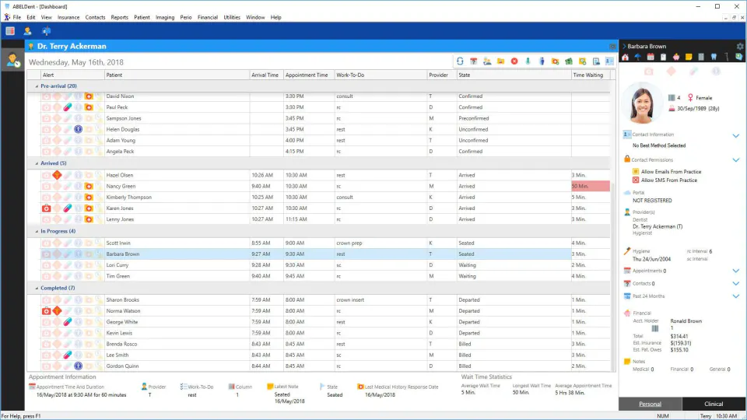Screen dimensions: 747x420
Task: Click the blue tooth chart icon
Action: pos(714,57)
